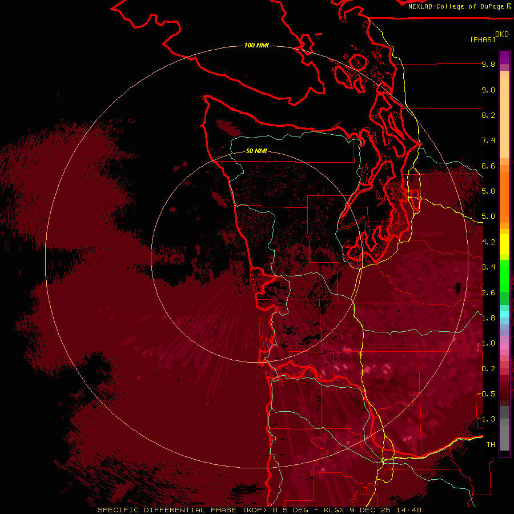This screenshot has width=514, height=514.
Task: Click the [PHAS] label above the color scale
Action: [483, 39]
